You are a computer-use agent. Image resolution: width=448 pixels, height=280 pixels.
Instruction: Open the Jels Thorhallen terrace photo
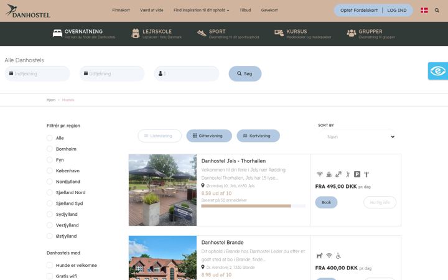coord(162,190)
